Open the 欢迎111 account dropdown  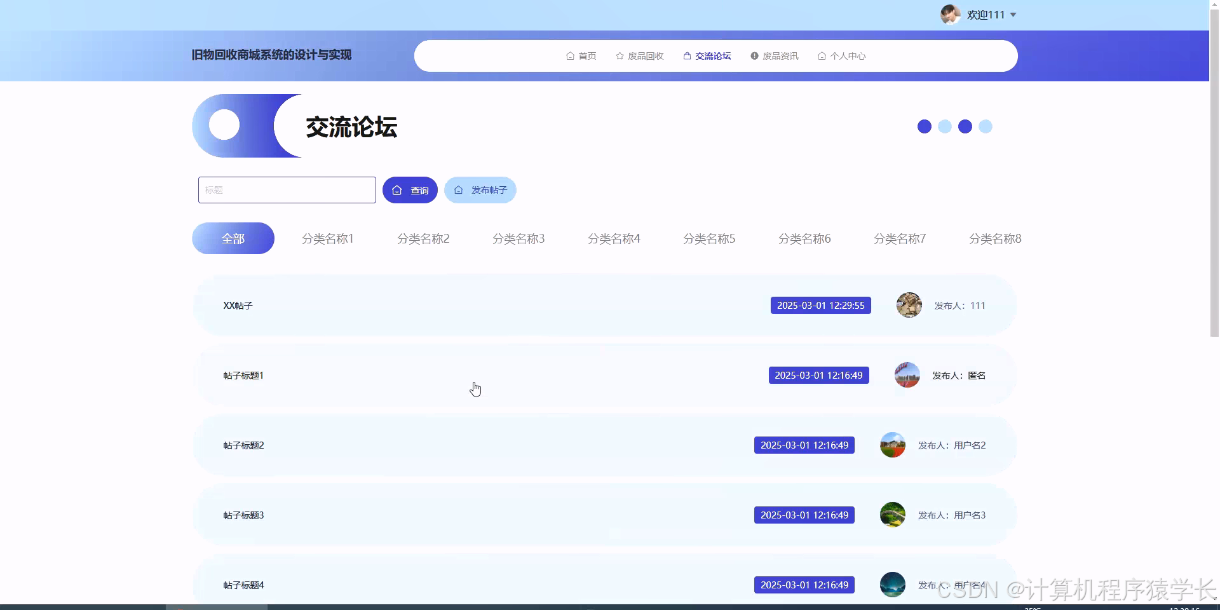click(986, 14)
